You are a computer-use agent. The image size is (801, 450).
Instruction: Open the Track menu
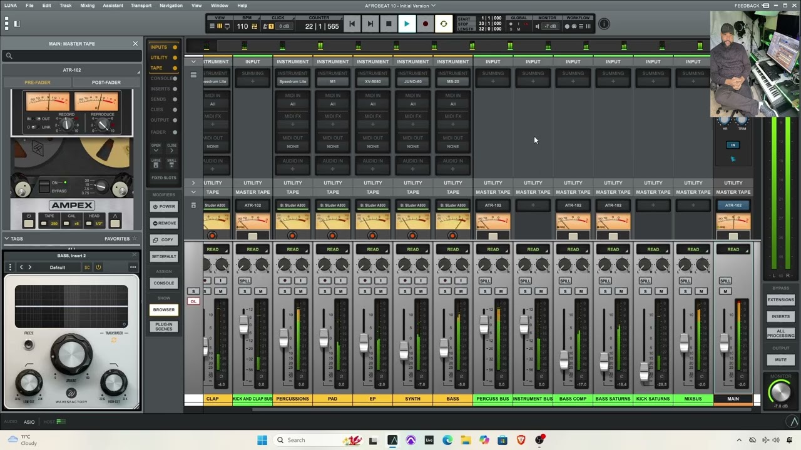[65, 6]
